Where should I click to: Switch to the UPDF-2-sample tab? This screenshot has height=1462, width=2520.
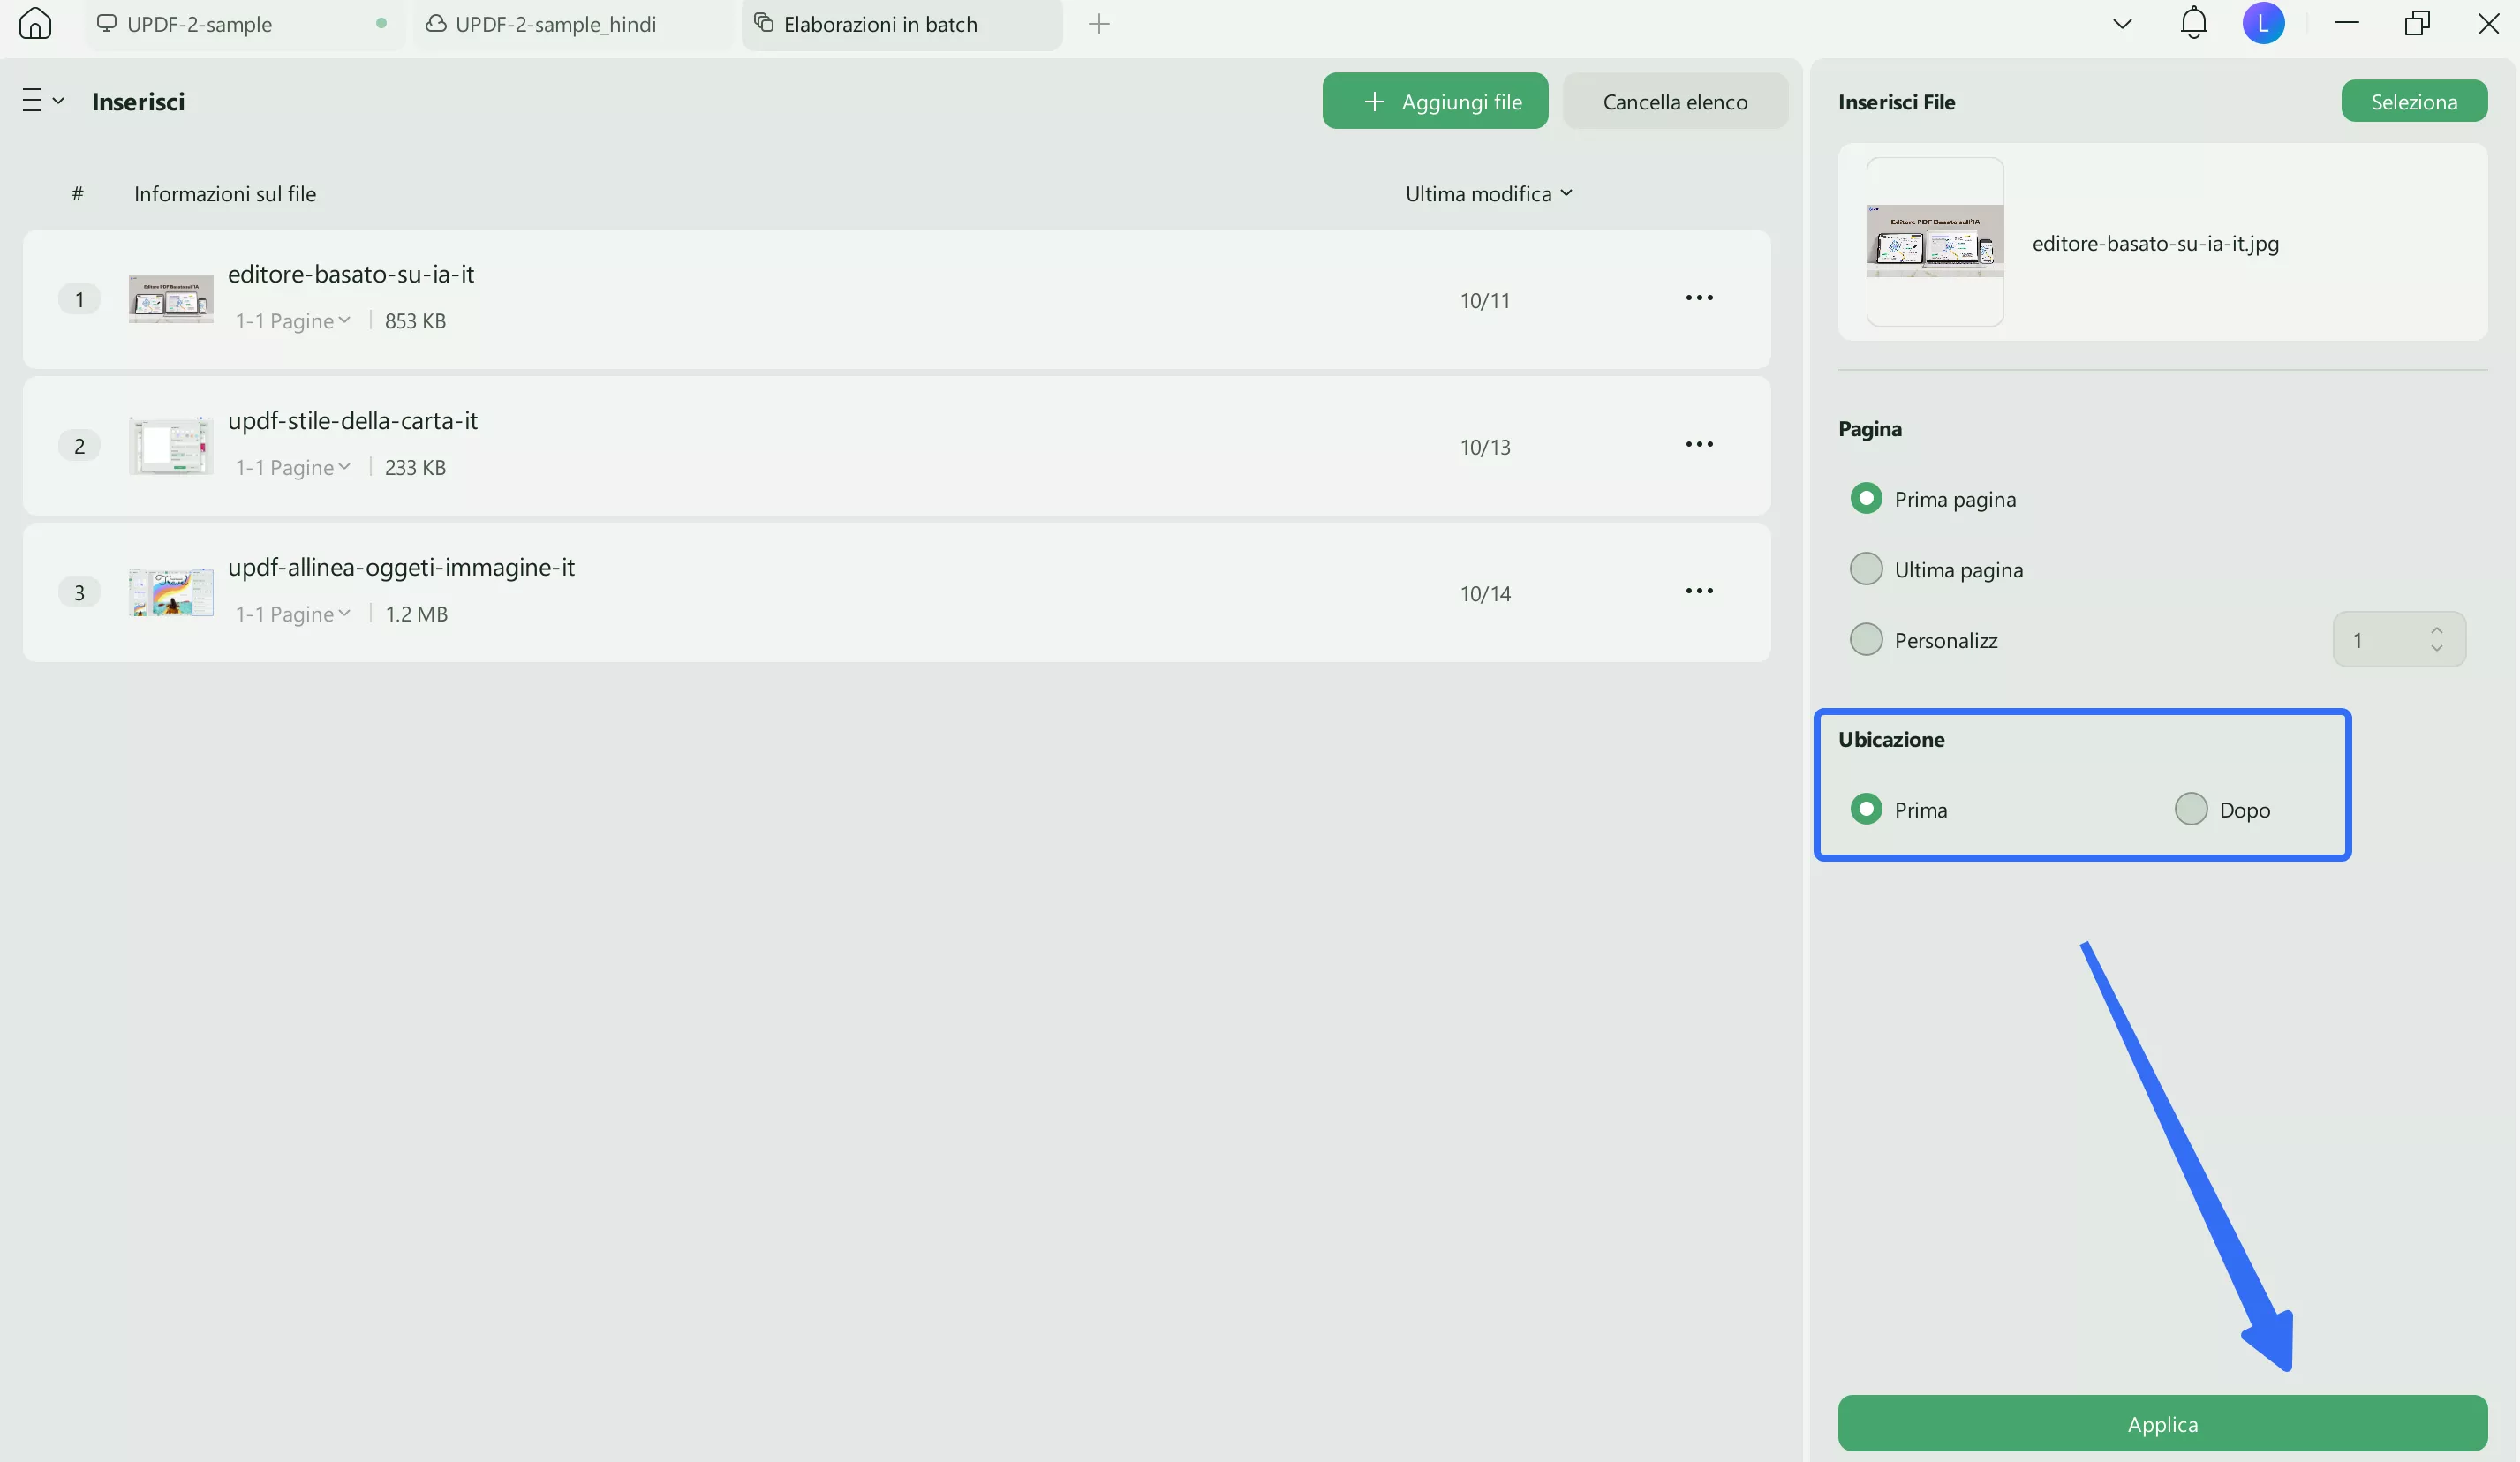(199, 24)
